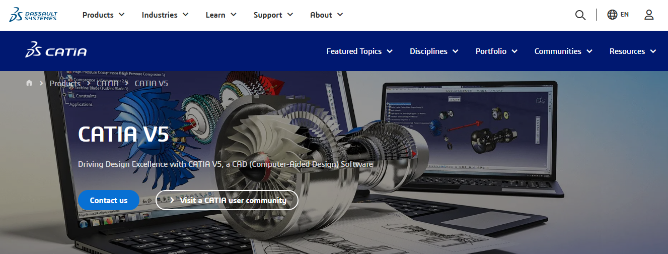The height and width of the screenshot is (254, 668).
Task: Click the 3DS CATIA brand logo
Action: (56, 50)
